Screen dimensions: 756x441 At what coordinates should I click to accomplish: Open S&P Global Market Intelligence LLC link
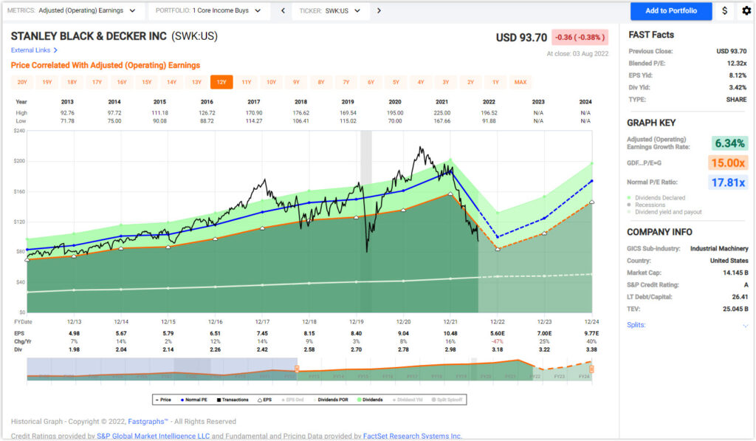(x=154, y=436)
